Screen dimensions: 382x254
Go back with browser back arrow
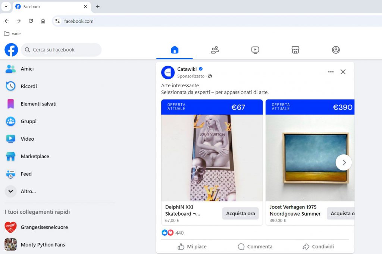(x=7, y=21)
